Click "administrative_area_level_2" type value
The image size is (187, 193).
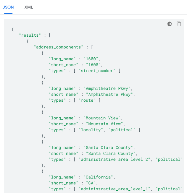pyautogui.click(x=115, y=159)
